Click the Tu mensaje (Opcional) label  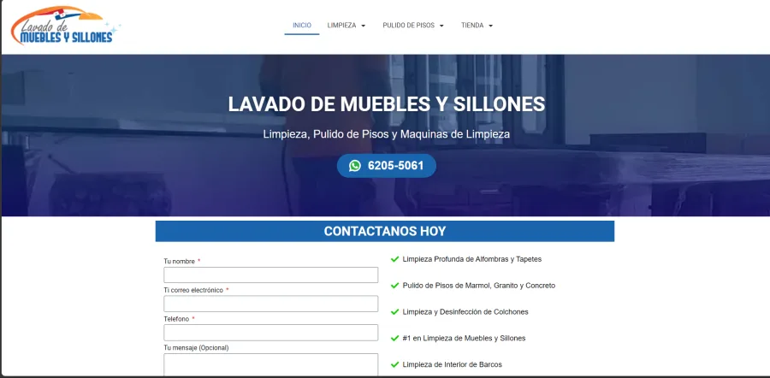point(196,348)
